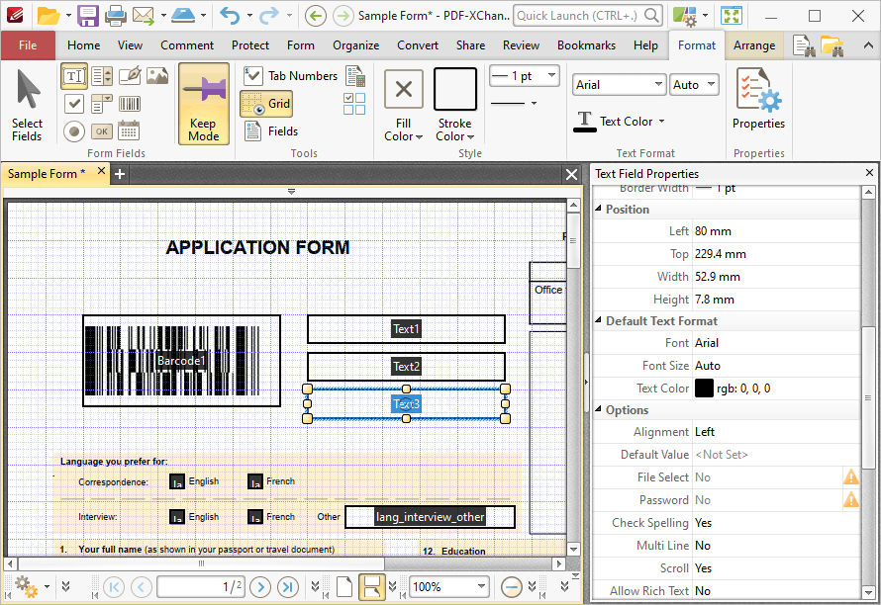Click the page number input box
The height and width of the screenshot is (605, 881).
point(201,587)
